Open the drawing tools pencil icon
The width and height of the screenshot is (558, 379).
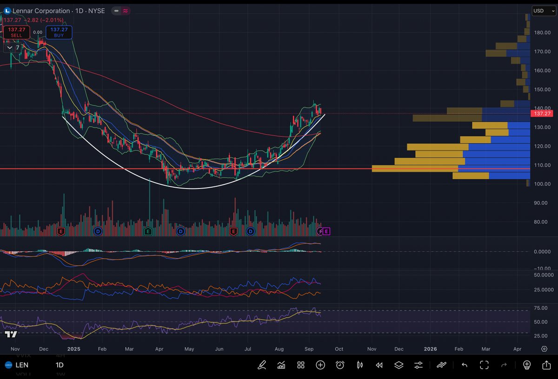coord(262,365)
